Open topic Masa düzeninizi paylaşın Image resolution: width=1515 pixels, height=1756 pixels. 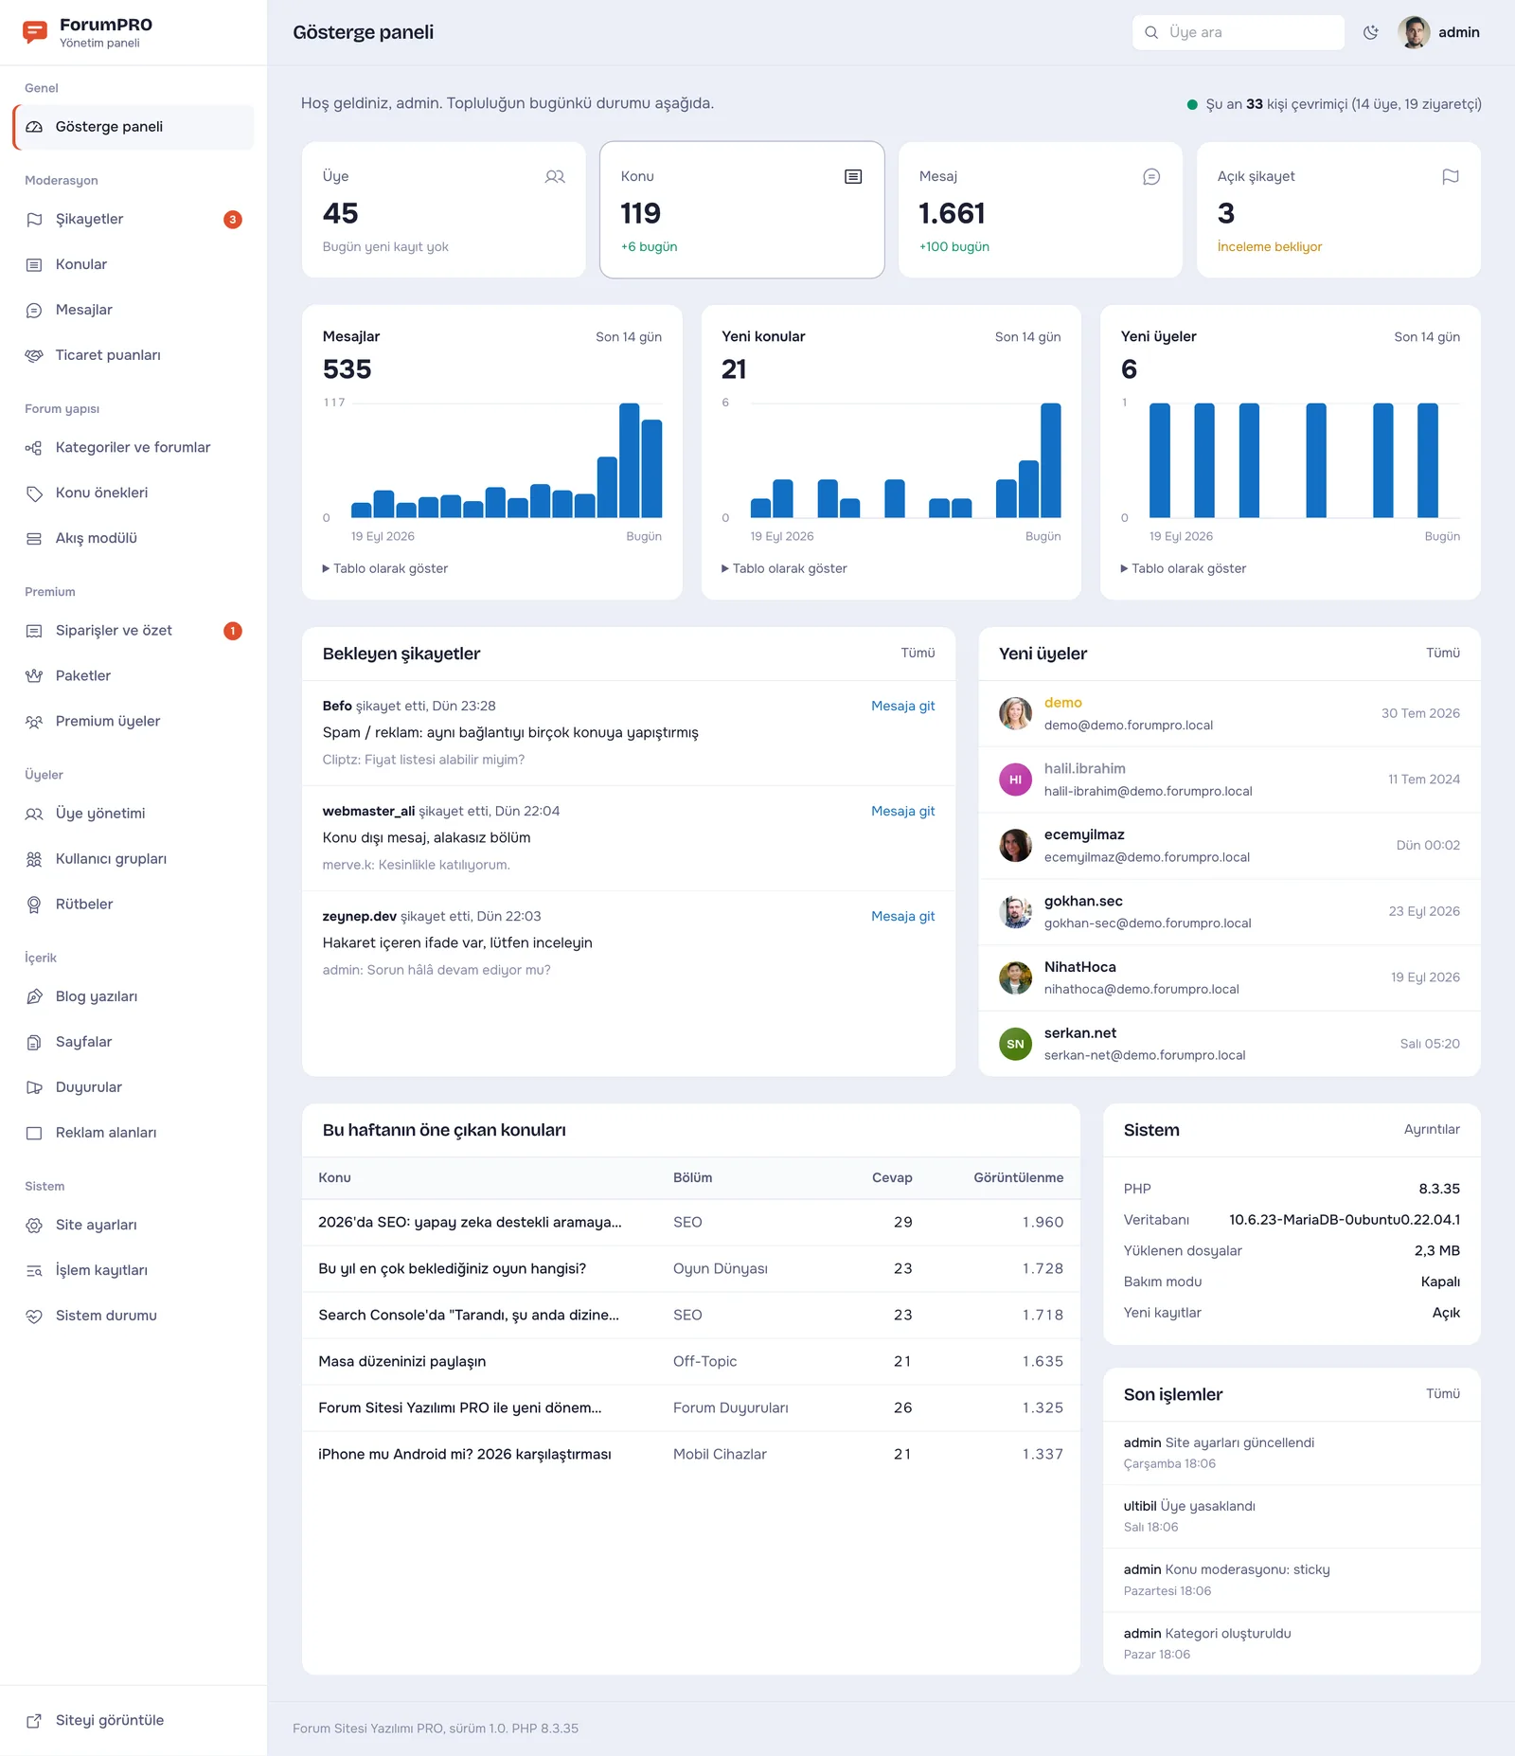(x=402, y=1361)
